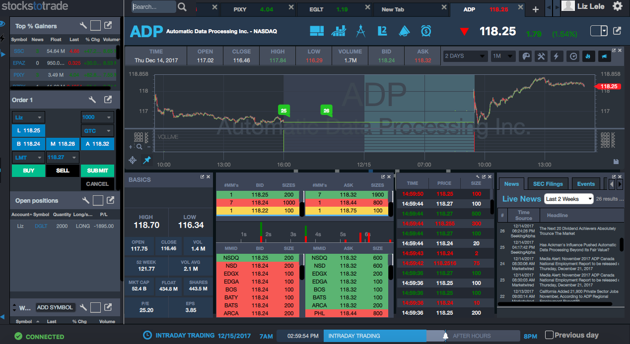Toggle the megaphone icon in chart toolbar
This screenshot has width=630, height=344.
click(604, 56)
